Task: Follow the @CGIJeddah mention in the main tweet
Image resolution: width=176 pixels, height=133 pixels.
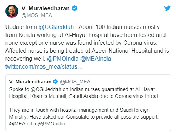Action: pyautogui.click(x=56, y=27)
